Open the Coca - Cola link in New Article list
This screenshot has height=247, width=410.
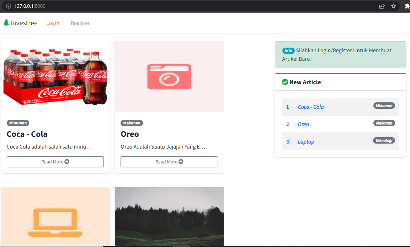[x=311, y=107]
